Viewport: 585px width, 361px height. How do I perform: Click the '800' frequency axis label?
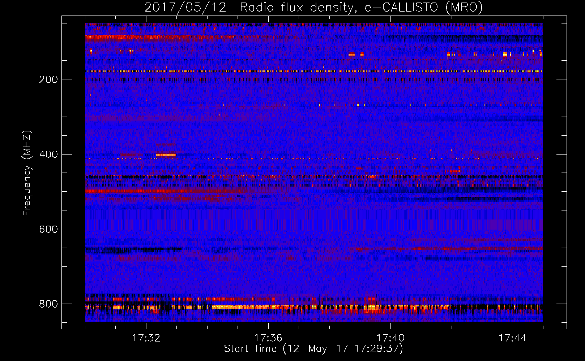[48, 304]
